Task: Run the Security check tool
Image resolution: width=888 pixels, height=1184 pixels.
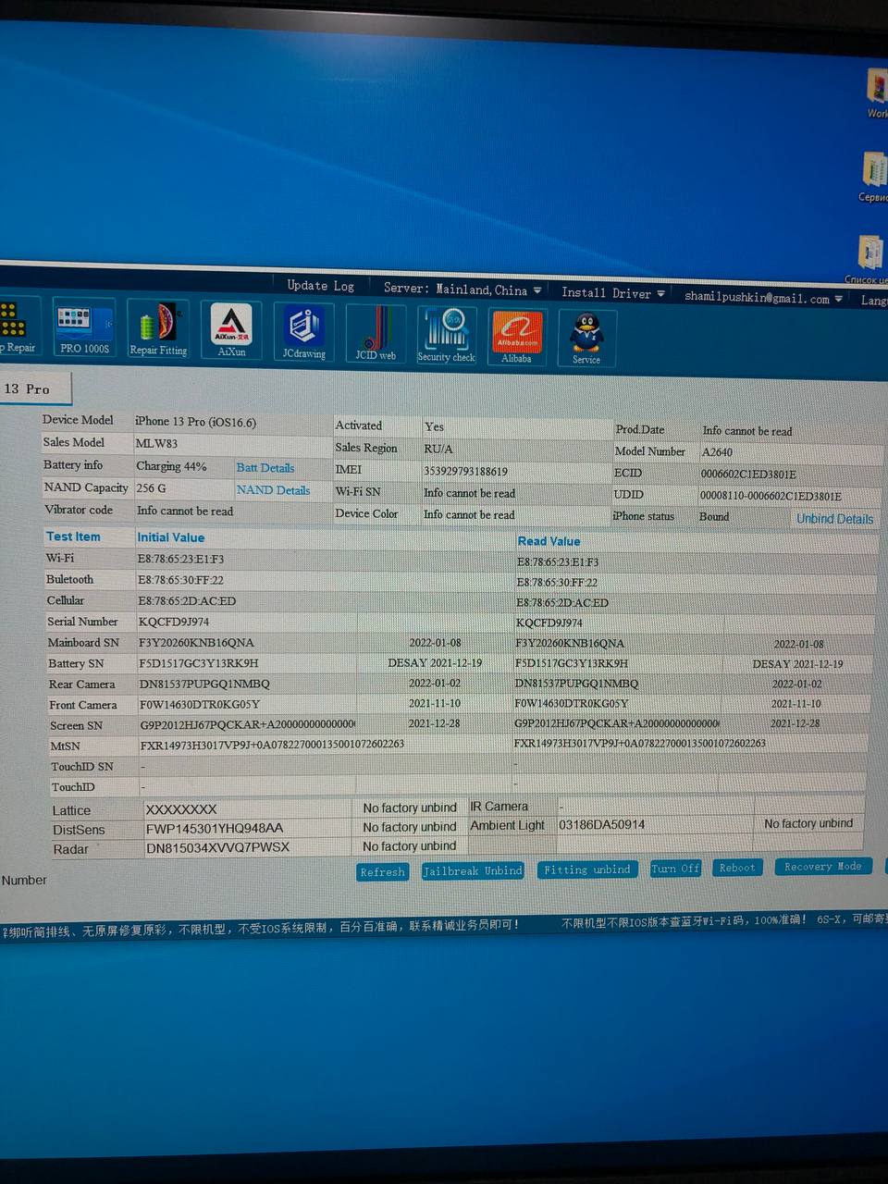Action: (x=446, y=335)
